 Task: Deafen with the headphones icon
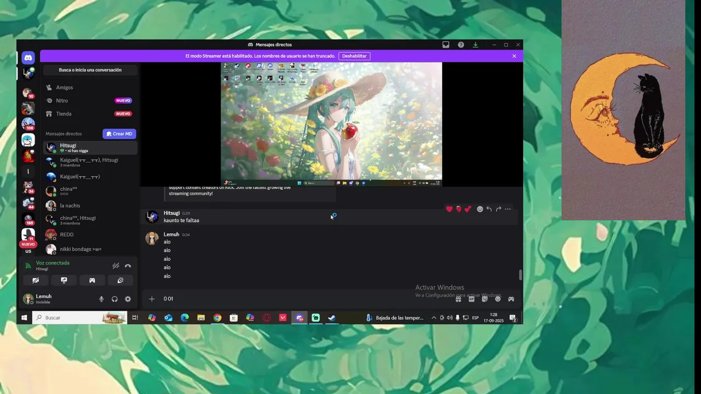[114, 299]
